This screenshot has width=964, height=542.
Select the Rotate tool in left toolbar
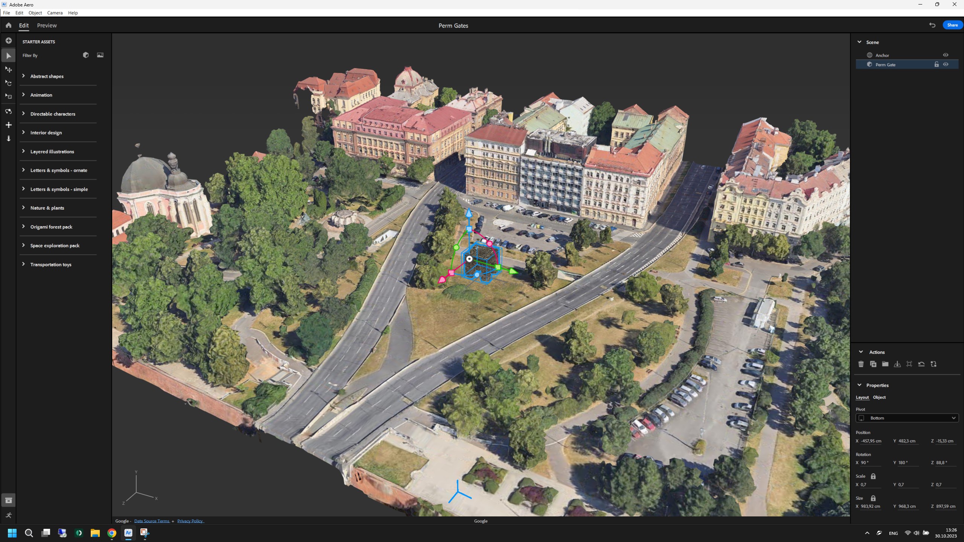(8, 83)
